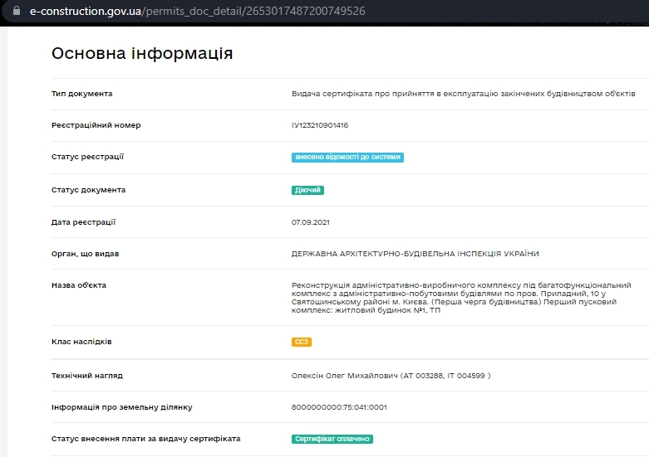Click the orange 'СС3' badge
The width and height of the screenshot is (649, 457).
[302, 343]
